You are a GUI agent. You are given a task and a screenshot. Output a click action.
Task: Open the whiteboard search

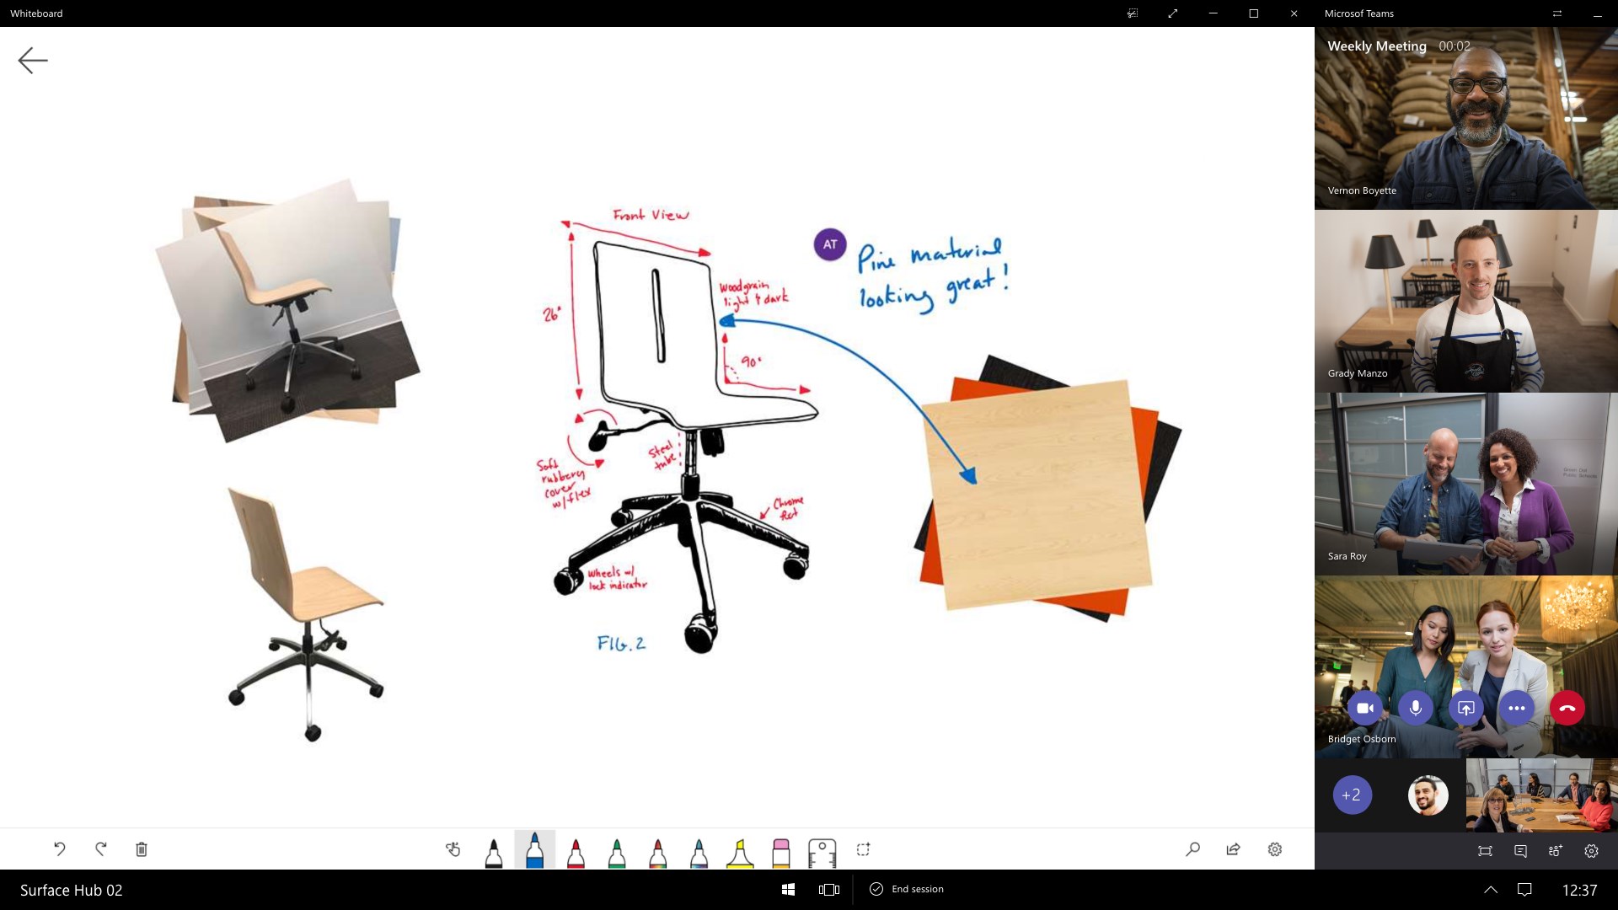pos(1192,849)
